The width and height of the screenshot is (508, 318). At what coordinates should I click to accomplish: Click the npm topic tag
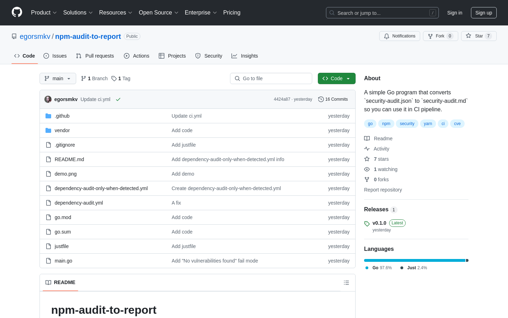click(x=386, y=124)
